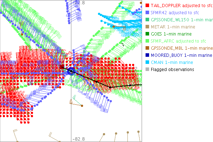
Task: Click the gray Flagged observations legend square
Action: click(x=147, y=70)
